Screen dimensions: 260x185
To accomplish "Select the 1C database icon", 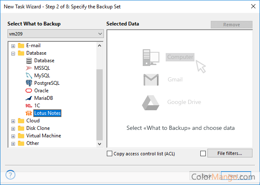I will pyautogui.click(x=29, y=106).
